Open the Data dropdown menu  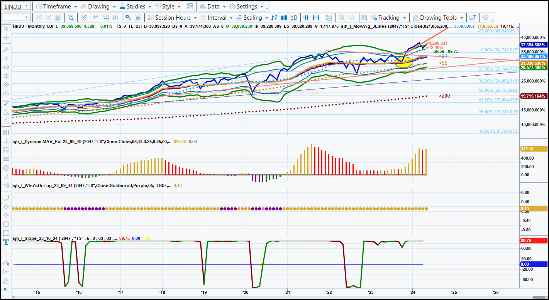click(212, 7)
